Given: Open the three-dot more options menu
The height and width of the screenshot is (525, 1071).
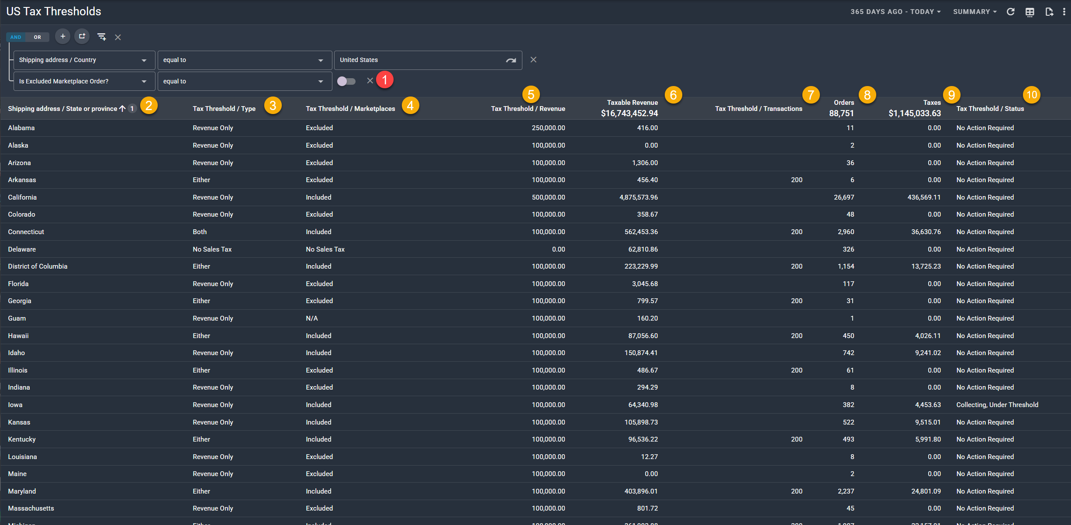Looking at the screenshot, I should point(1064,12).
